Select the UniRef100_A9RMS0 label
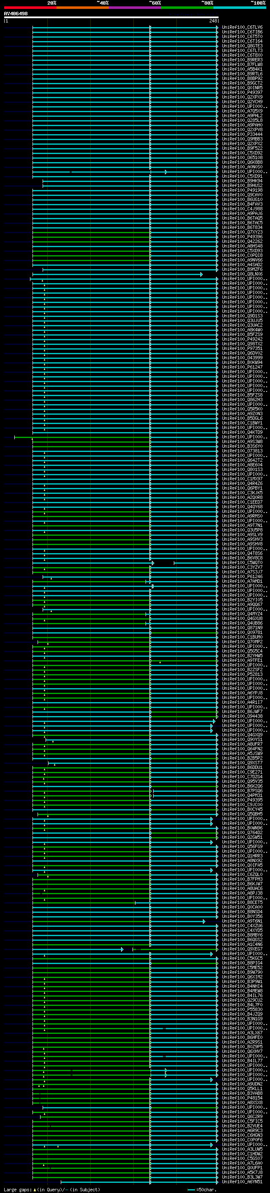270x1193 pixels. pyautogui.click(x=242, y=516)
